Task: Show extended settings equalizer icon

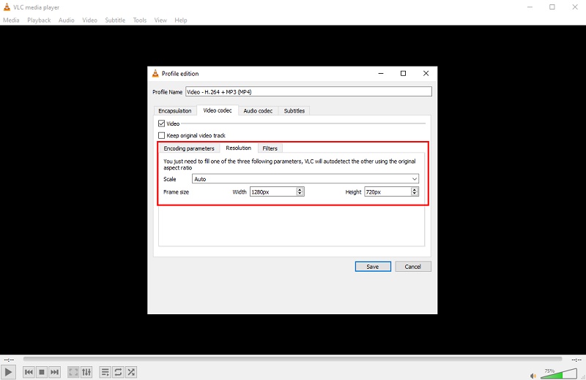Action: click(x=86, y=372)
